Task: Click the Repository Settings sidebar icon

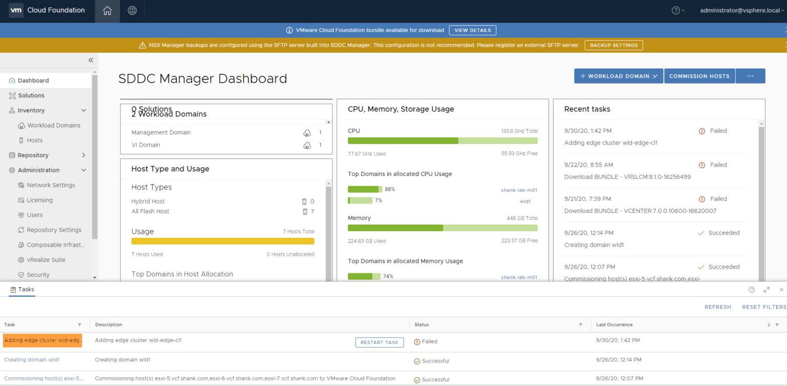Action: [x=22, y=230]
